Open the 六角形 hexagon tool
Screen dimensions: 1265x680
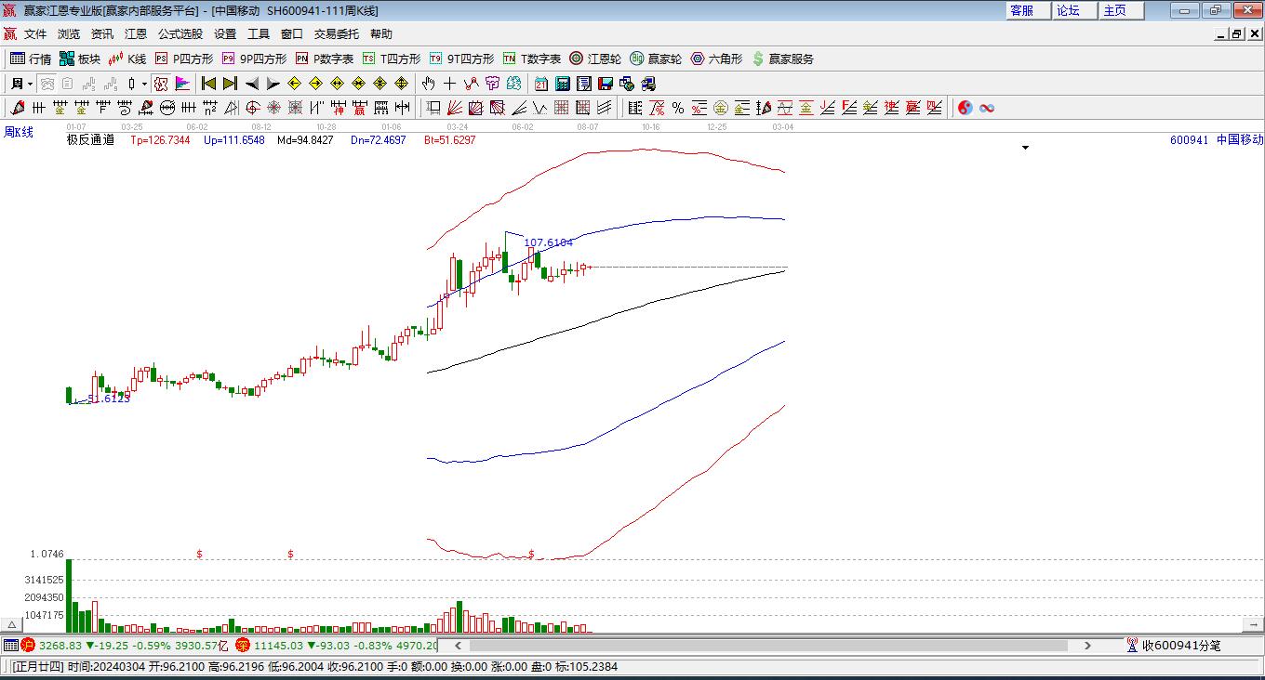716,59
